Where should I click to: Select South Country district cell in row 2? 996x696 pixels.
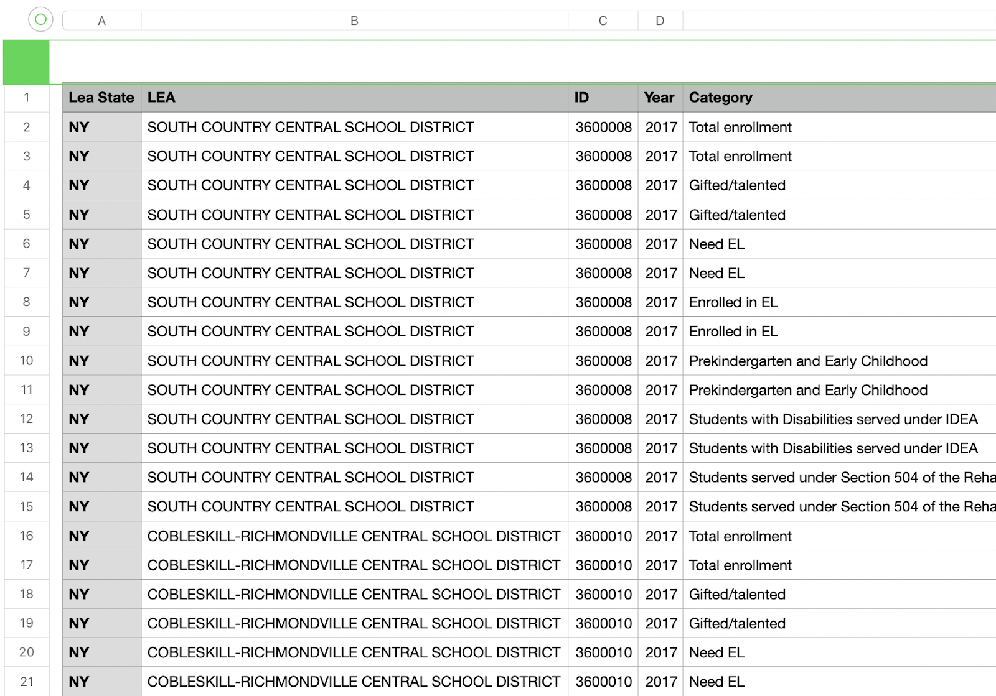point(354,127)
